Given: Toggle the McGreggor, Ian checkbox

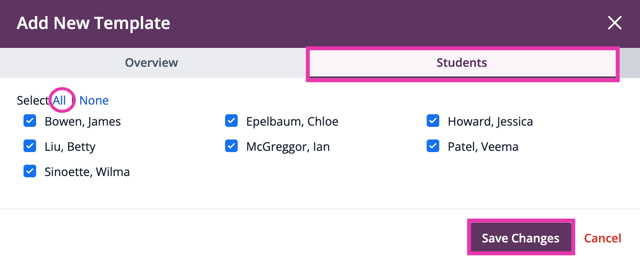Looking at the screenshot, I should click(x=231, y=146).
